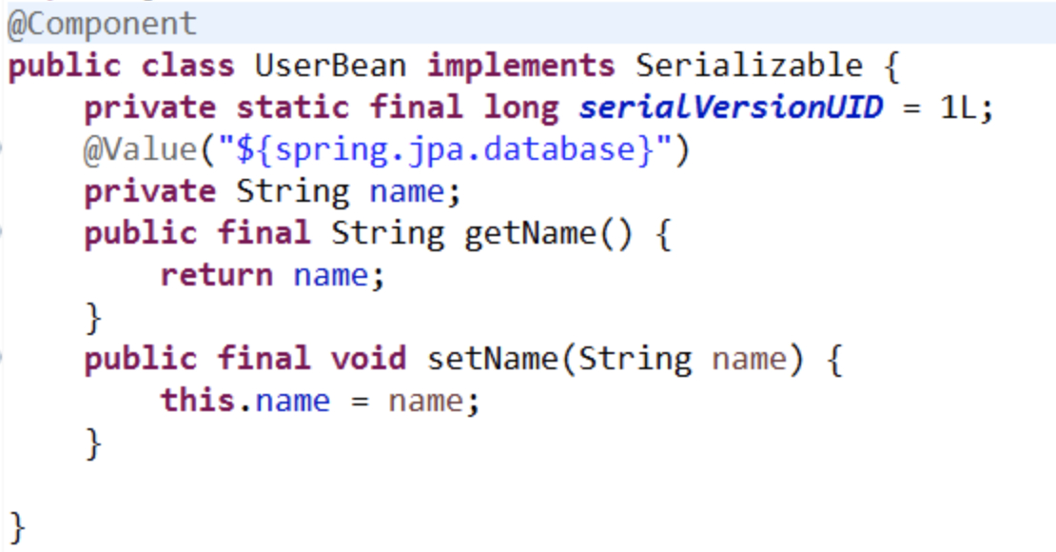The image size is (1056, 552).
Task: Click the this keyword
Action: pyautogui.click(x=197, y=401)
